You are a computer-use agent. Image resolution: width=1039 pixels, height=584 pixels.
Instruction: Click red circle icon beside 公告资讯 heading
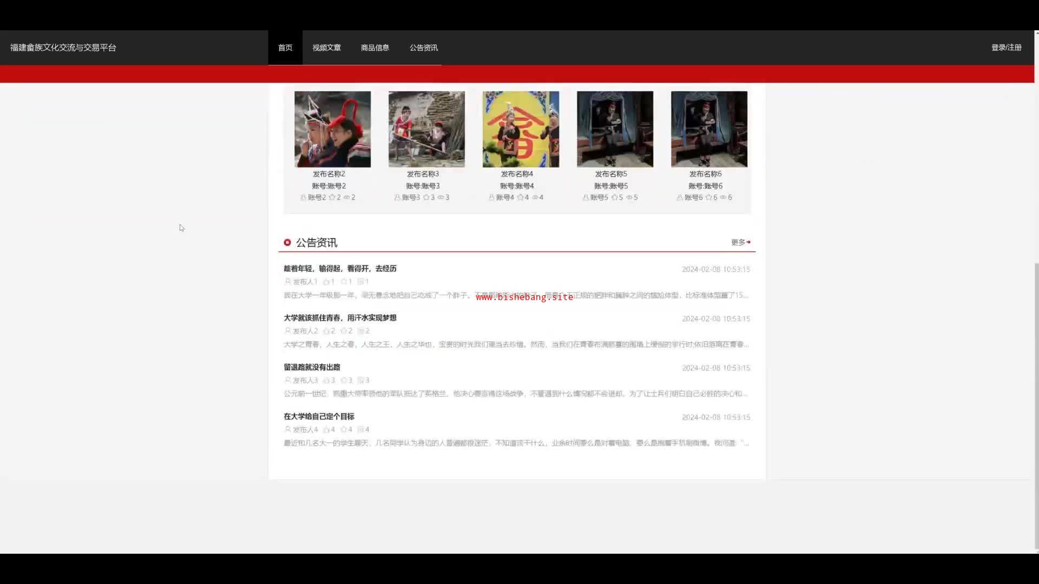tap(287, 243)
